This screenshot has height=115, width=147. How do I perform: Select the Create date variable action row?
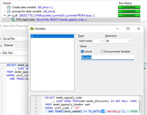tap(32, 7)
